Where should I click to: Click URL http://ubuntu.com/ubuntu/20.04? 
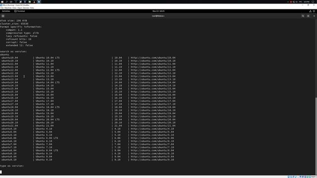click(x=153, y=120)
